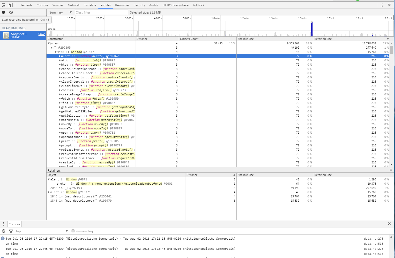The height and width of the screenshot is (258, 395).
Task: Collapse the alert in Window @6871 retainer
Action: [49, 179]
